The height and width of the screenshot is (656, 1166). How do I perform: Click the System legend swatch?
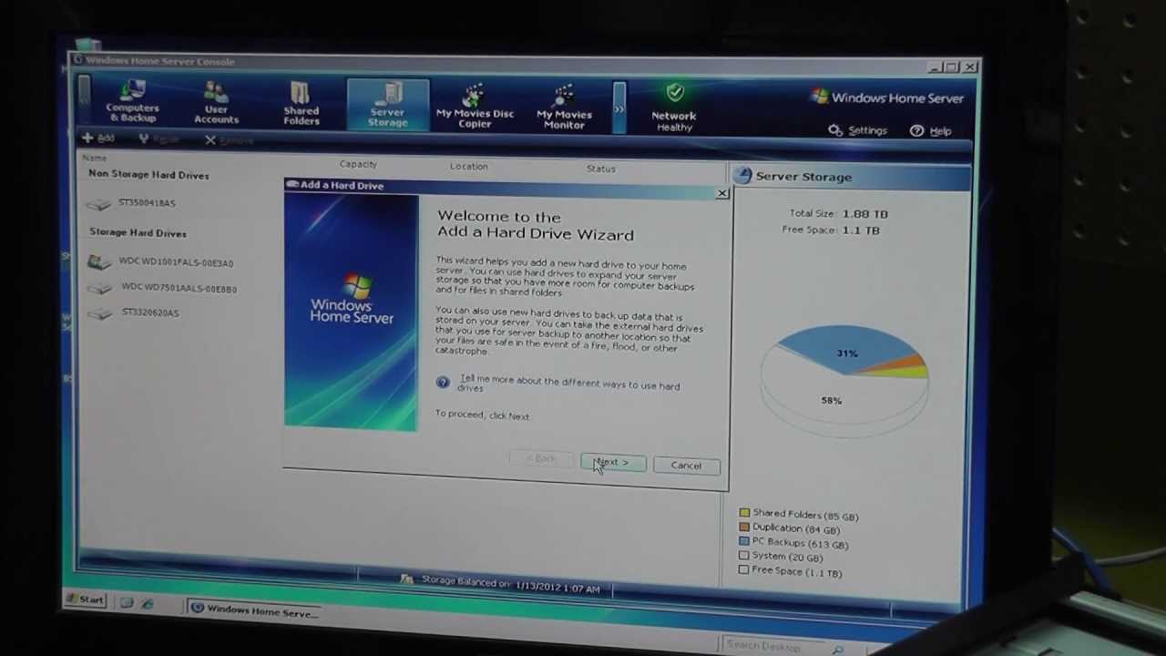[x=744, y=555]
